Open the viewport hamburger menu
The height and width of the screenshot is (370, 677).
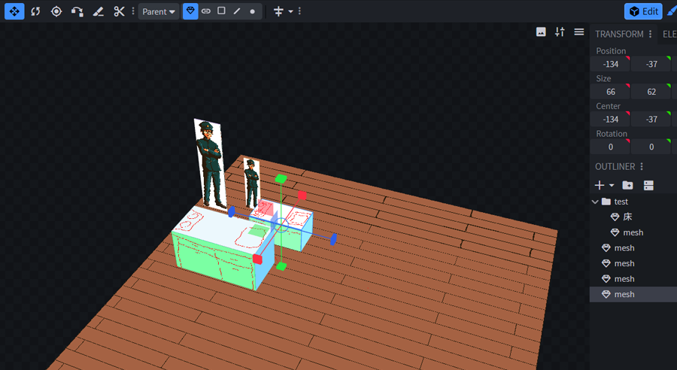(x=578, y=32)
